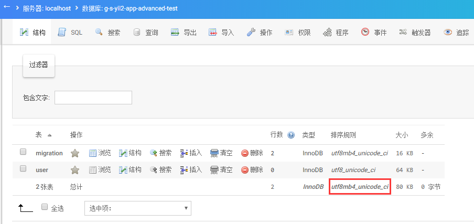Click the 操作 tab wrench icon
This screenshot has width=474, height=224.
coord(251,32)
